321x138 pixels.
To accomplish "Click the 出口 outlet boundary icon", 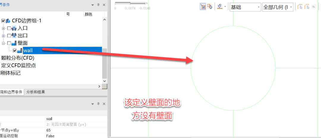I will coord(14,36).
